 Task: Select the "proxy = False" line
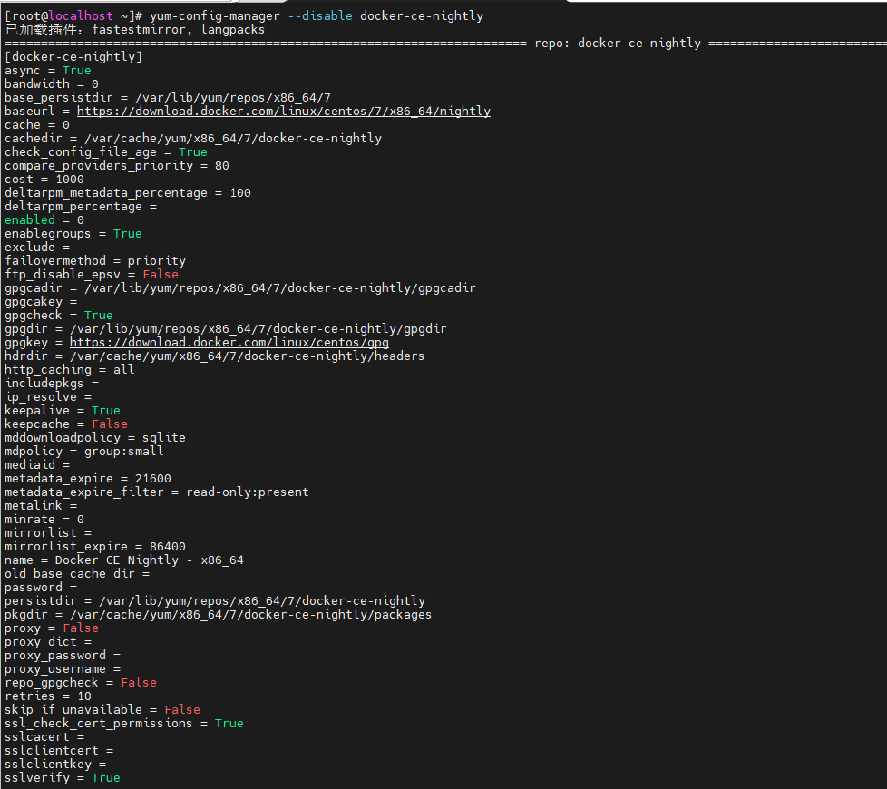click(x=52, y=628)
